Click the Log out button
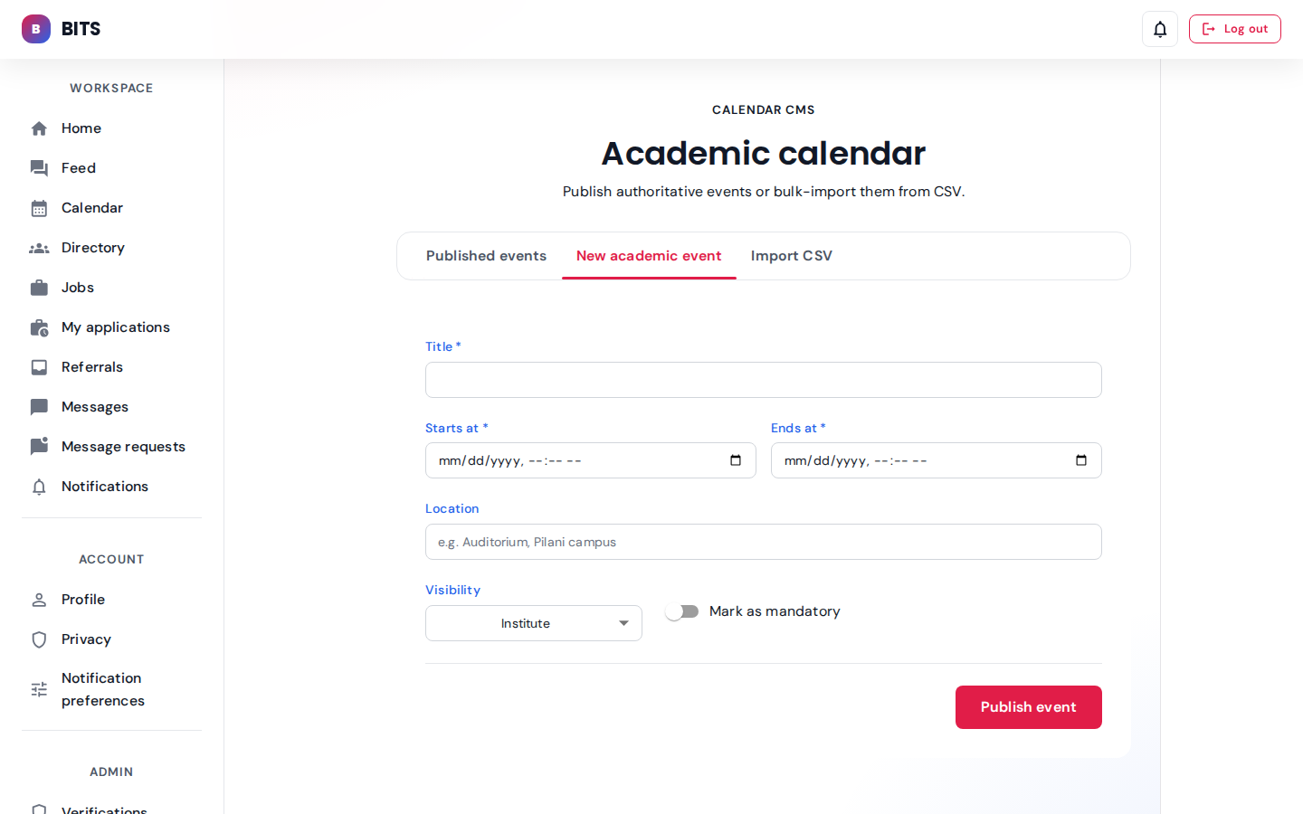The width and height of the screenshot is (1303, 814). coord(1234,29)
